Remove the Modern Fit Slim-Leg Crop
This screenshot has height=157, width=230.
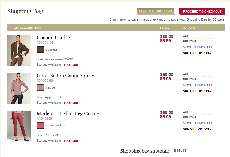[189, 118]
